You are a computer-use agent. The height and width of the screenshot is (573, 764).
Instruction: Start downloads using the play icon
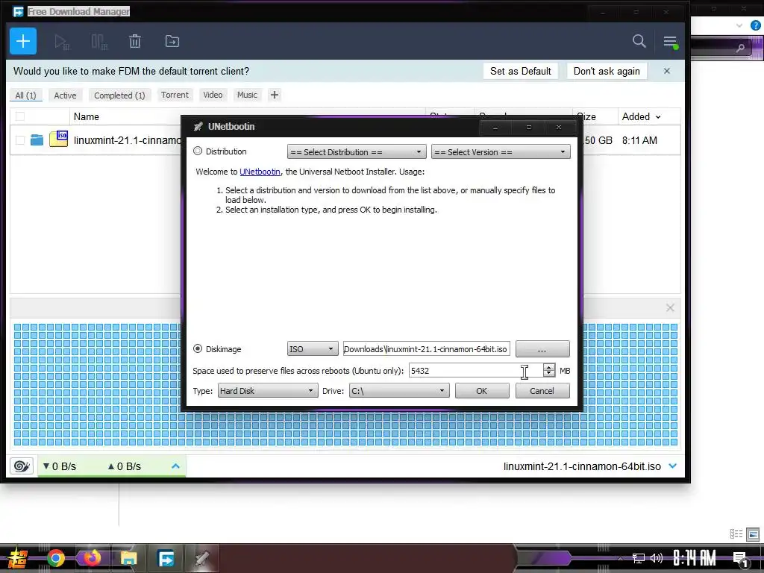[x=62, y=42]
